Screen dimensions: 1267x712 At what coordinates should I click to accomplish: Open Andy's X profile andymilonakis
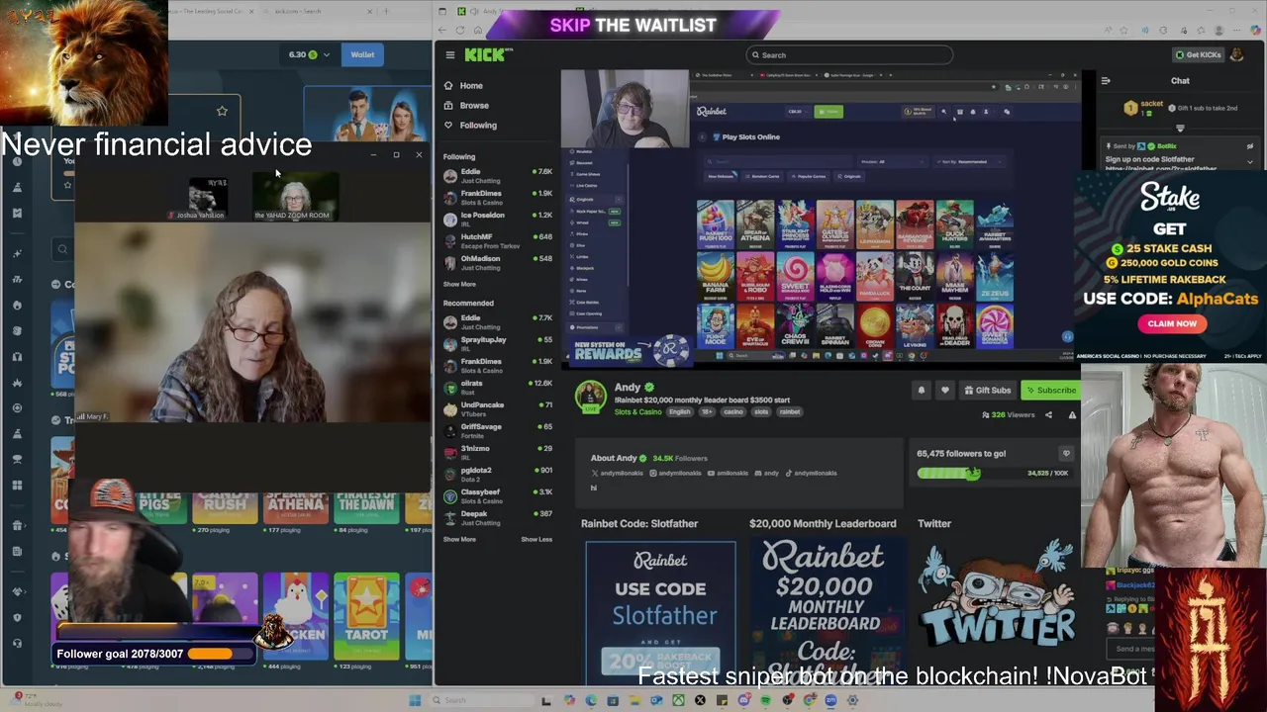617,474
